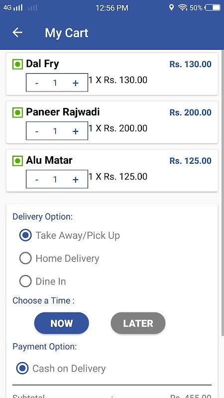Tap the location icon in status bar

coord(171,7)
